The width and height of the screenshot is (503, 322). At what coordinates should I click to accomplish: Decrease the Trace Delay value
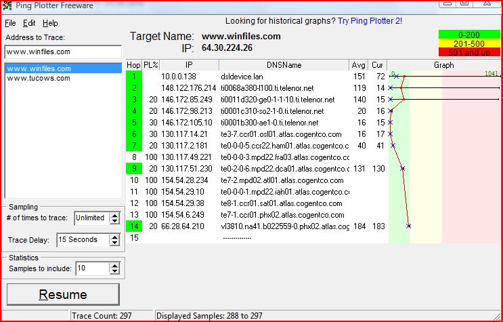pos(114,243)
